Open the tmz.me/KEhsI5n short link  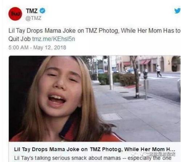(54, 39)
